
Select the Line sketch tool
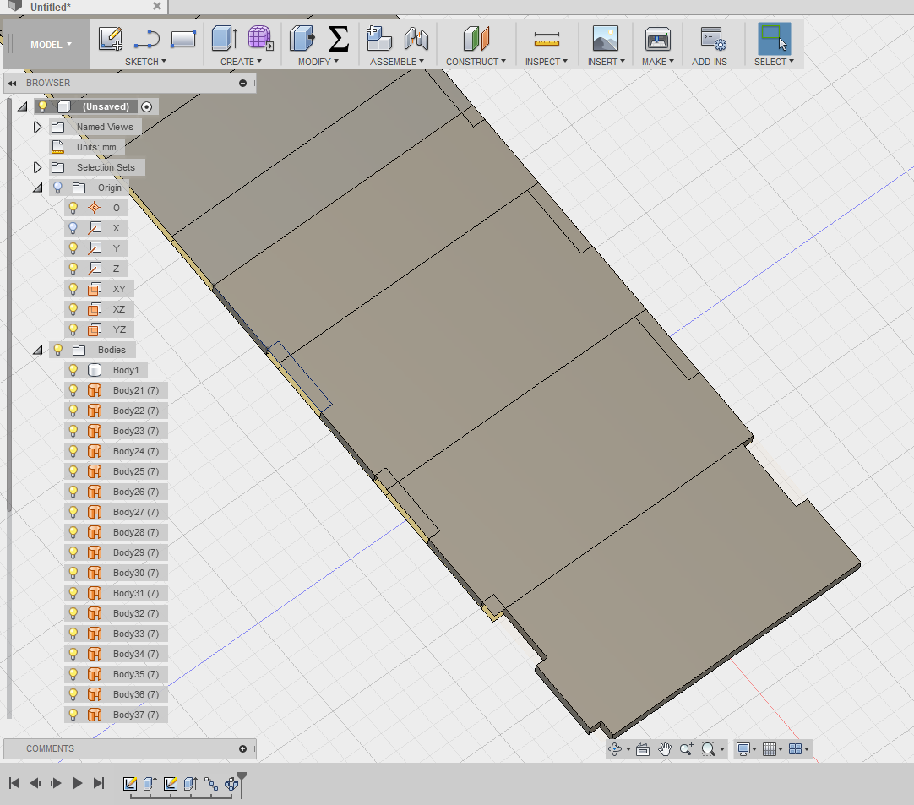pos(146,40)
